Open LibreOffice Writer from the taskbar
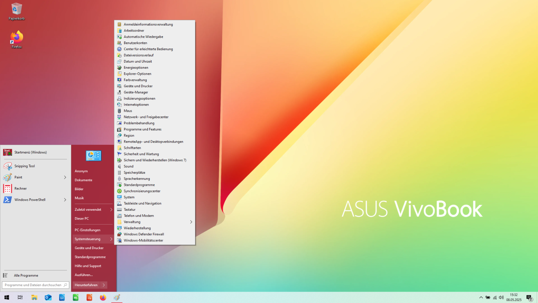 click(x=62, y=297)
